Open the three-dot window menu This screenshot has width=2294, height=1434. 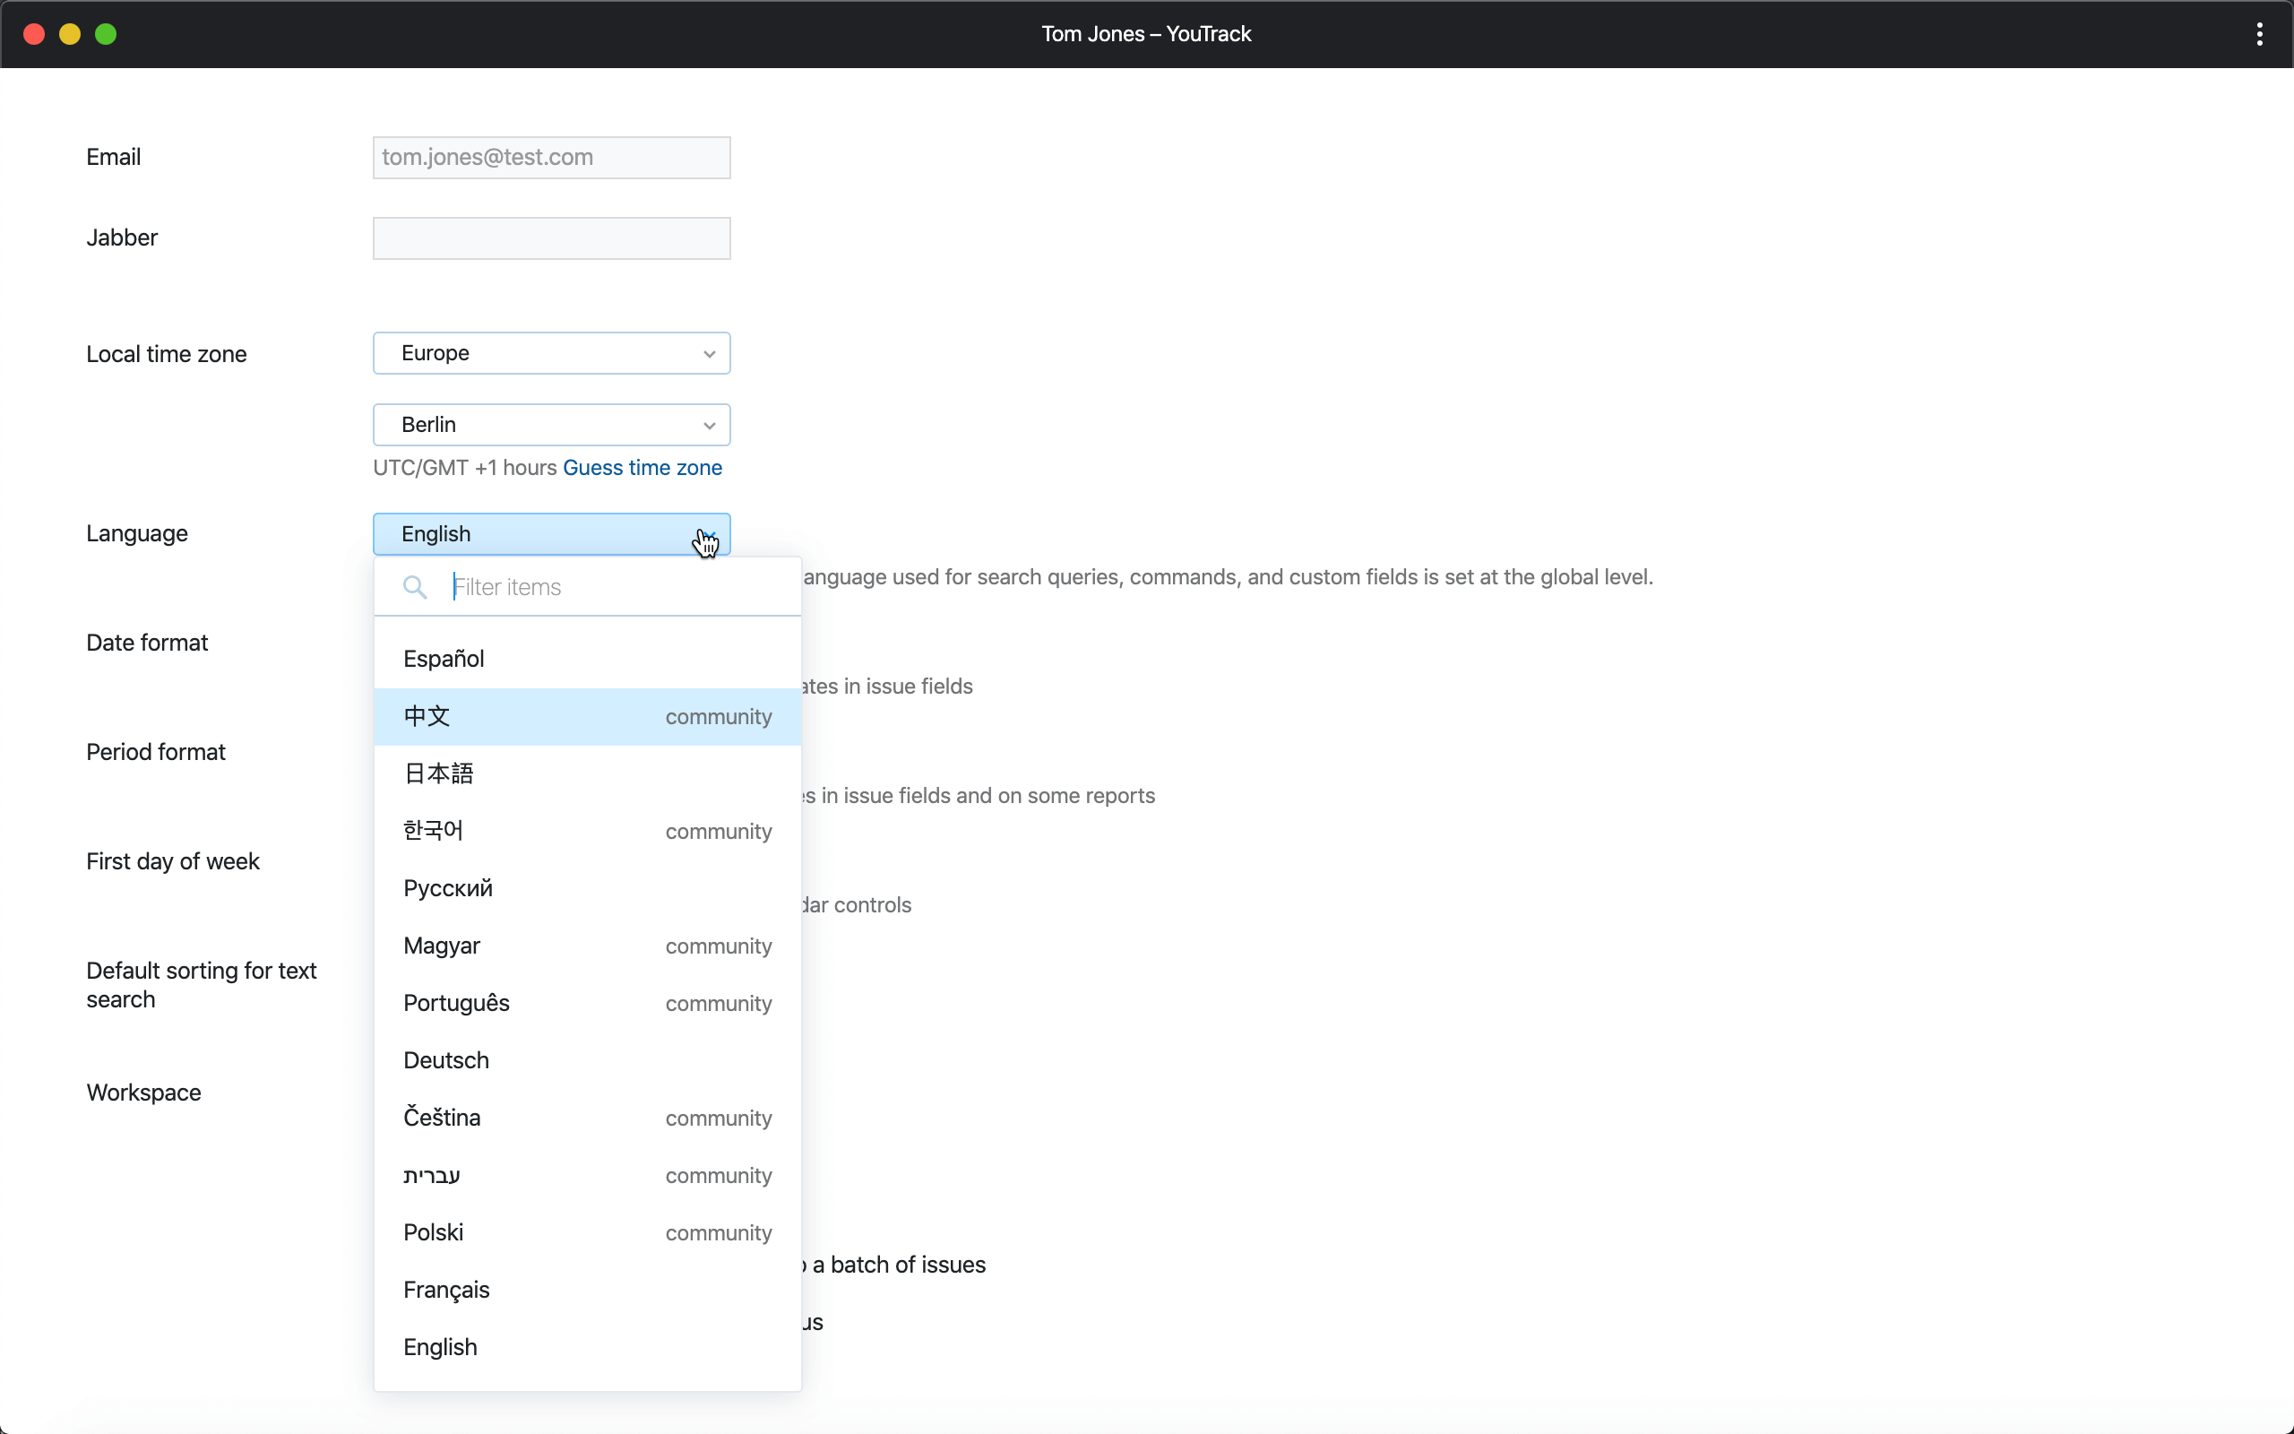[2259, 34]
